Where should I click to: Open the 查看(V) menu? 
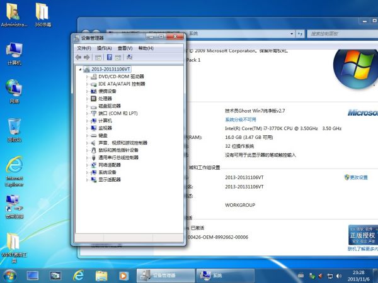pos(125,48)
